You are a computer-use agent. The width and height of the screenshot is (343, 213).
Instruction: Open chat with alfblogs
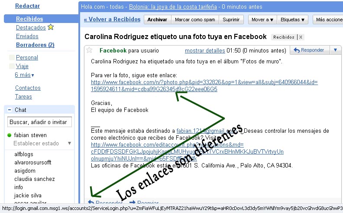click(x=24, y=154)
